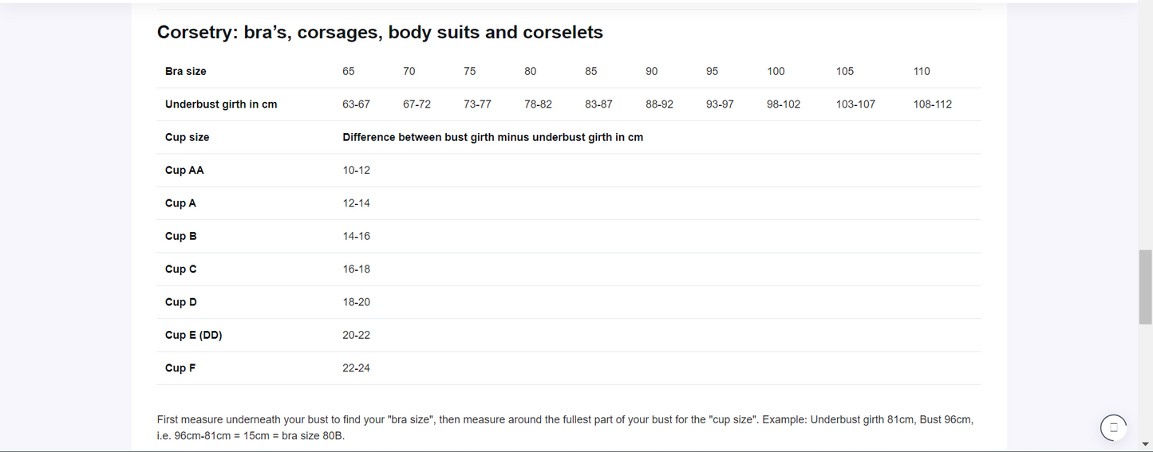Click the 14-16 cup difference value
The height and width of the screenshot is (452, 1153).
(x=357, y=236)
